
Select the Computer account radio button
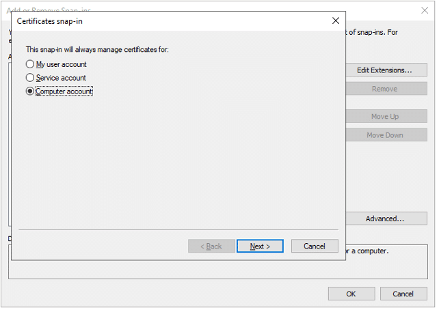click(x=30, y=91)
